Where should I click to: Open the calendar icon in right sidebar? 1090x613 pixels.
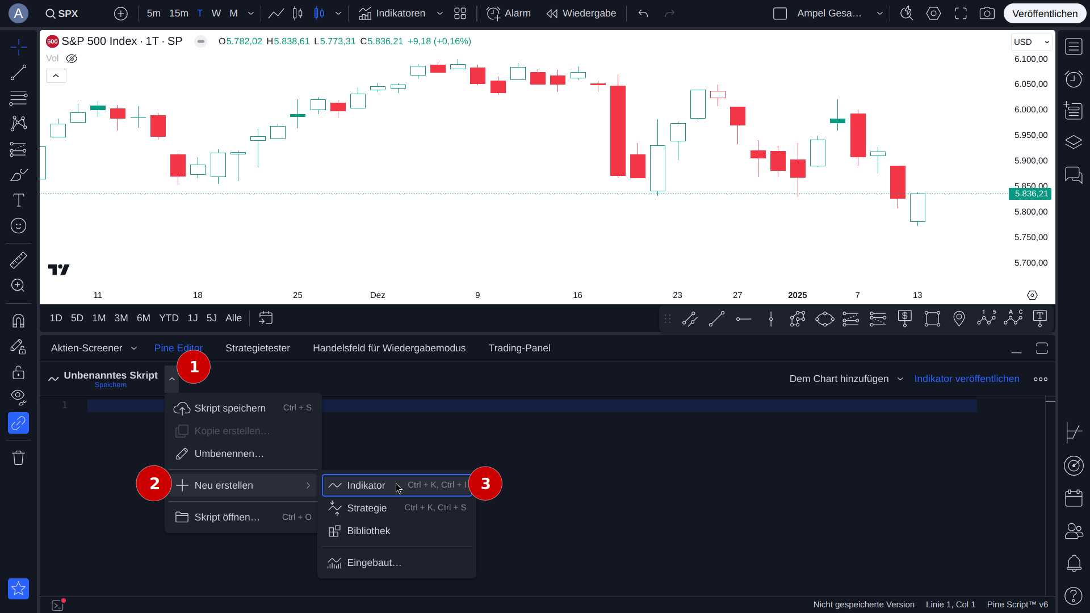click(x=1074, y=498)
